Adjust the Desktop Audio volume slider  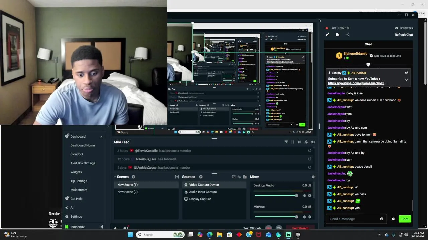(x=276, y=196)
